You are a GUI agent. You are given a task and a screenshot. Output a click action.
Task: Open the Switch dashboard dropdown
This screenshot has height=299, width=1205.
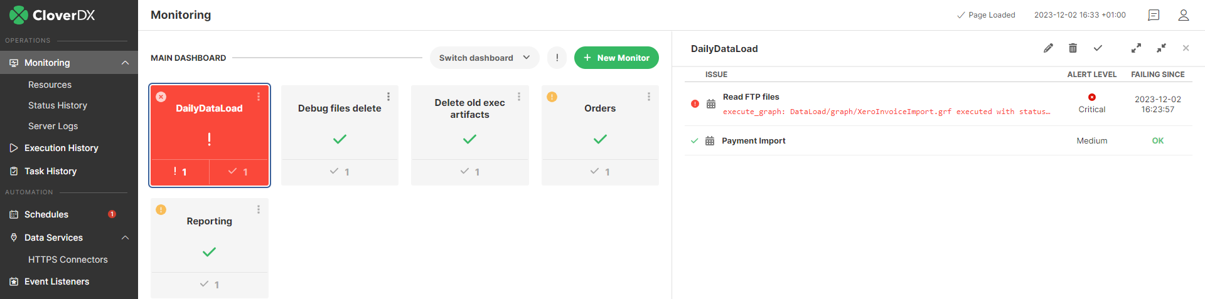tap(484, 58)
